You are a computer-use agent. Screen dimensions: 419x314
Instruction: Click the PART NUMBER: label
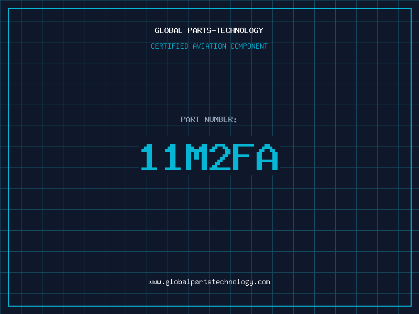click(209, 119)
